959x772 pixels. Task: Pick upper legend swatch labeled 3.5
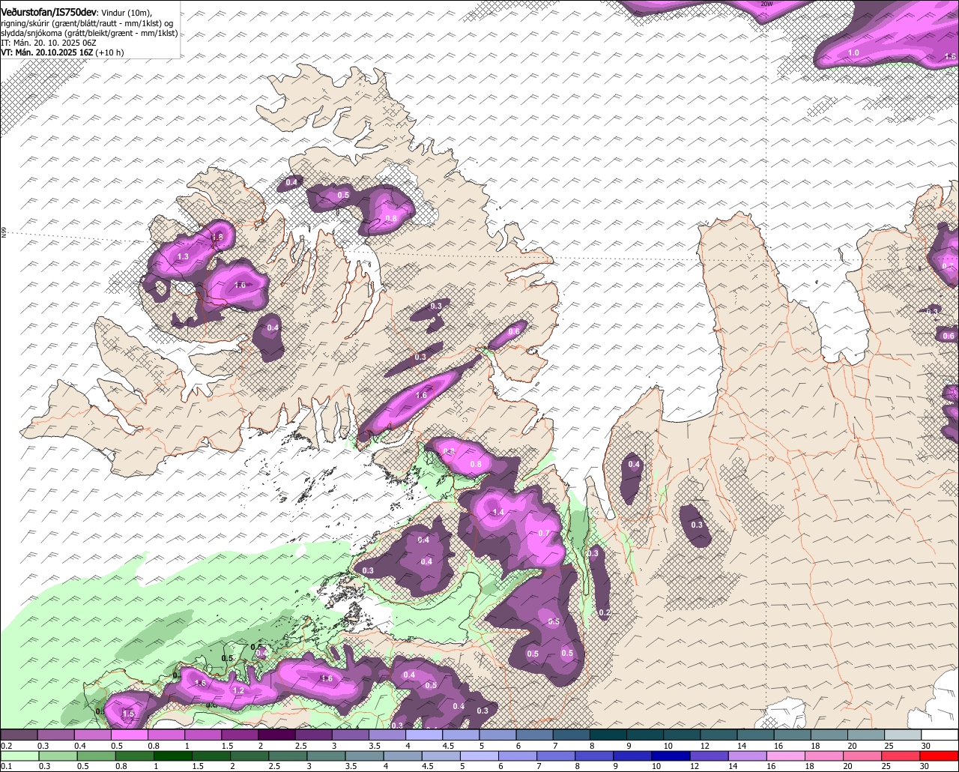coord(387,735)
